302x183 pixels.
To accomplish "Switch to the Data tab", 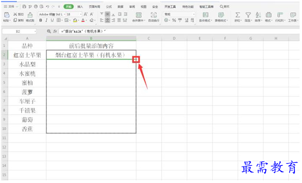I will click(120, 6).
